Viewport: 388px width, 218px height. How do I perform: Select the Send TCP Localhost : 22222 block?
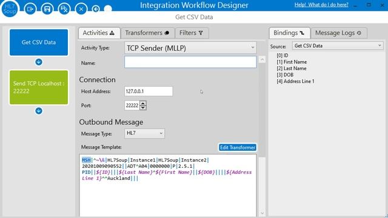click(x=39, y=87)
